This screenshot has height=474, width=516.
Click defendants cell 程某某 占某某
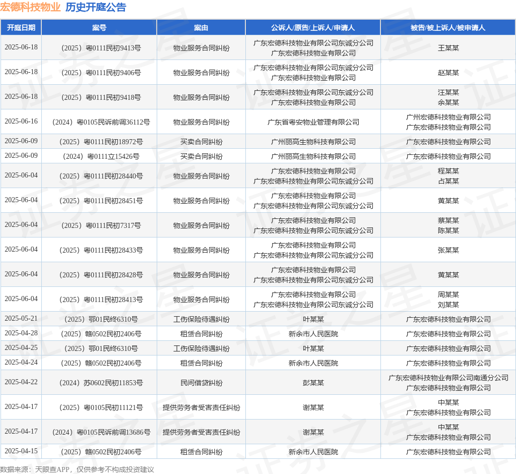click(448, 176)
